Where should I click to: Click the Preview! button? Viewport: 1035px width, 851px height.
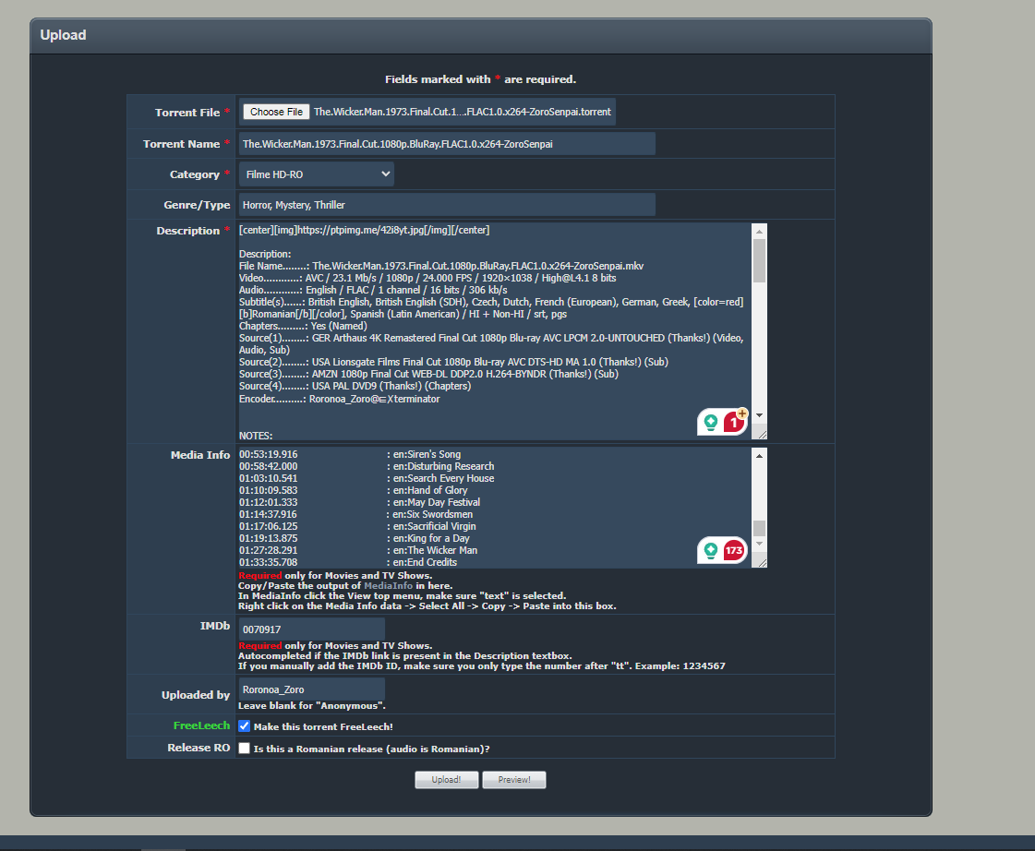pos(514,780)
